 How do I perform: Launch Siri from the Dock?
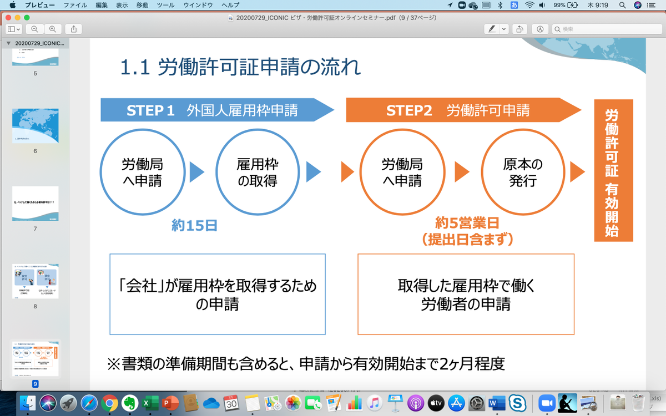(48, 403)
